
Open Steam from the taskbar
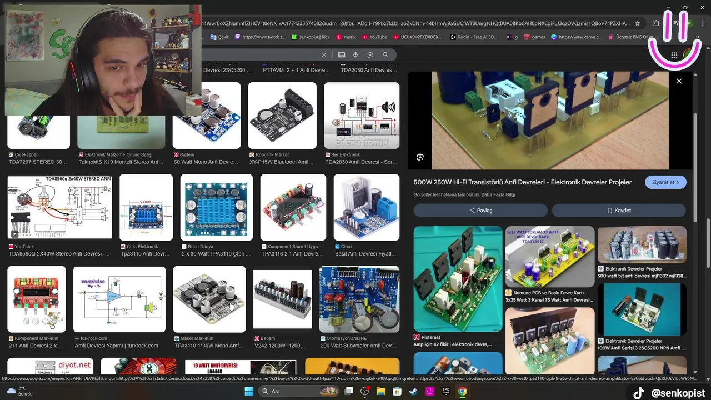[413, 391]
